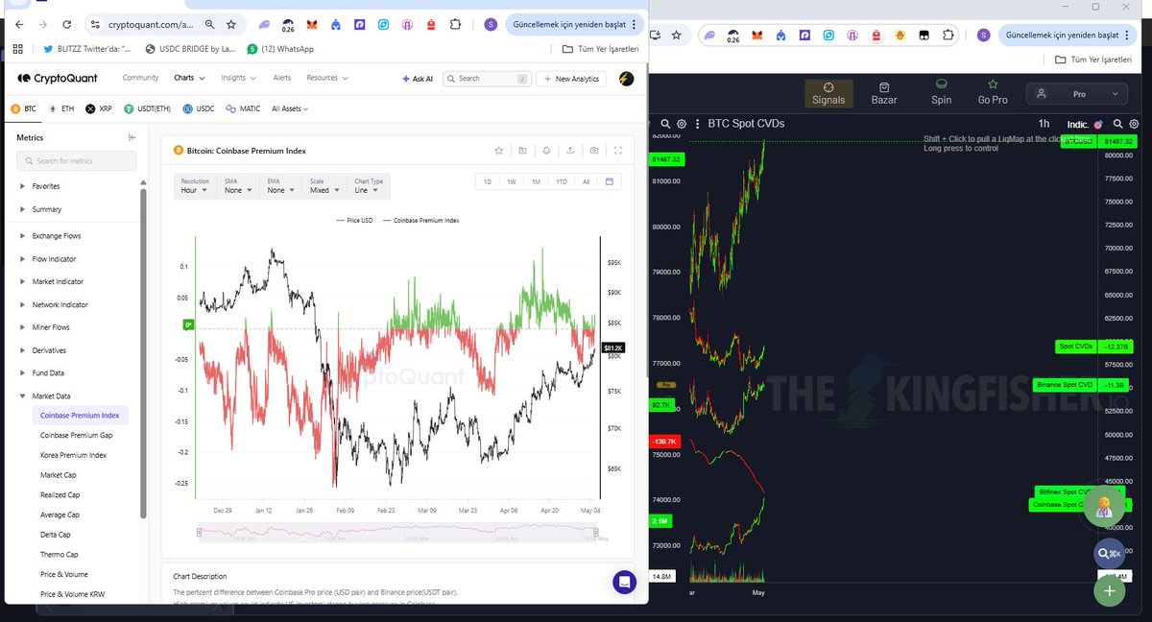
Task: Open Extensions puzzle menu in Kingfisher window
Action: (x=947, y=36)
